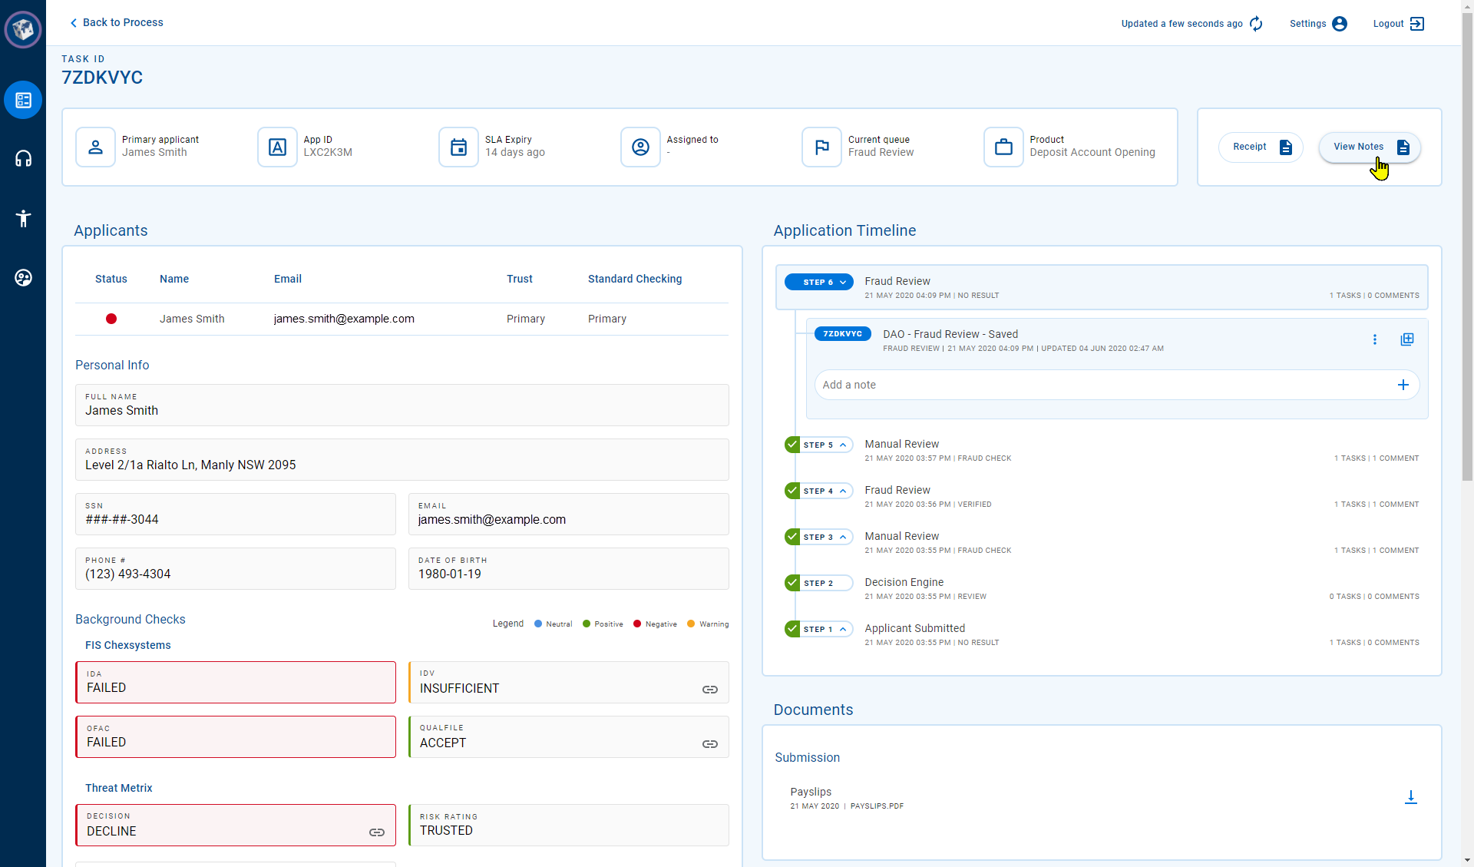Click the expand icon on DAO Fraud Review task
1474x867 pixels.
1406,339
